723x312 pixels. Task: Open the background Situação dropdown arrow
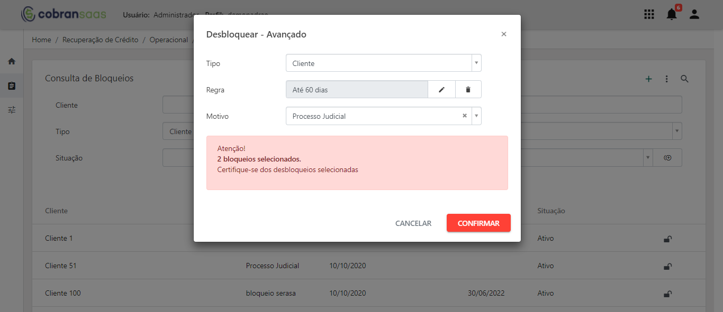click(648, 158)
